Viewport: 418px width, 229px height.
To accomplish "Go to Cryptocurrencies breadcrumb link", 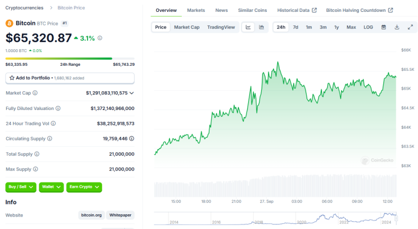I will 24,8.
